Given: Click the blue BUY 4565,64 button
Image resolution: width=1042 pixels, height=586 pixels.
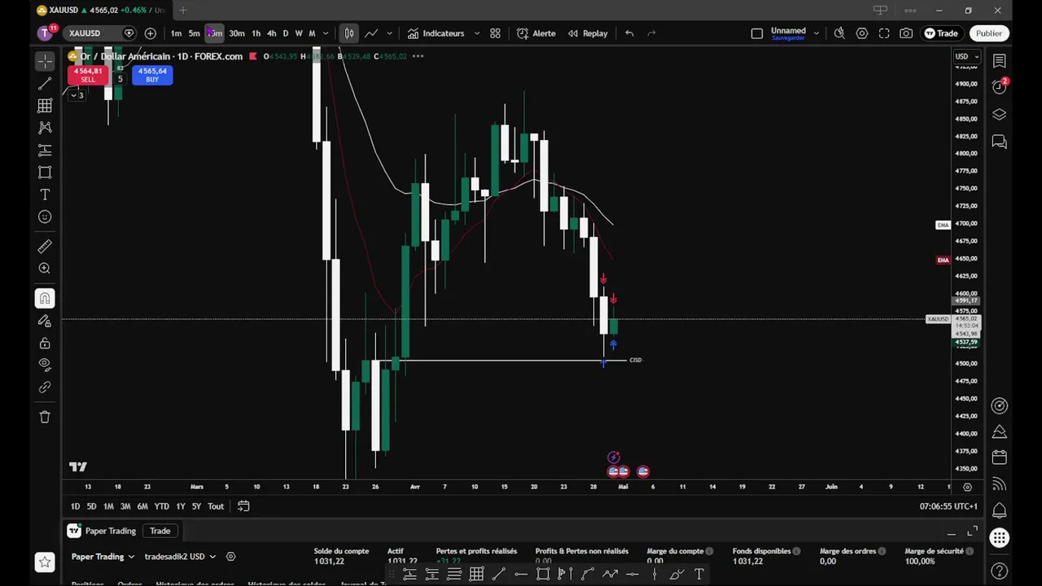Looking at the screenshot, I should 152,75.
